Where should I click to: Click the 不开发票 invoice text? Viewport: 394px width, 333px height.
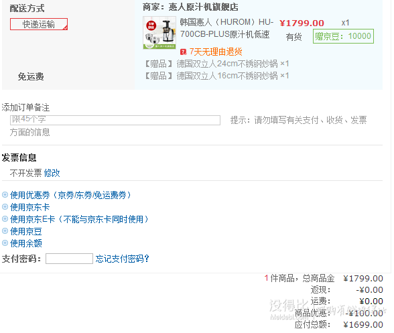(x=25, y=173)
